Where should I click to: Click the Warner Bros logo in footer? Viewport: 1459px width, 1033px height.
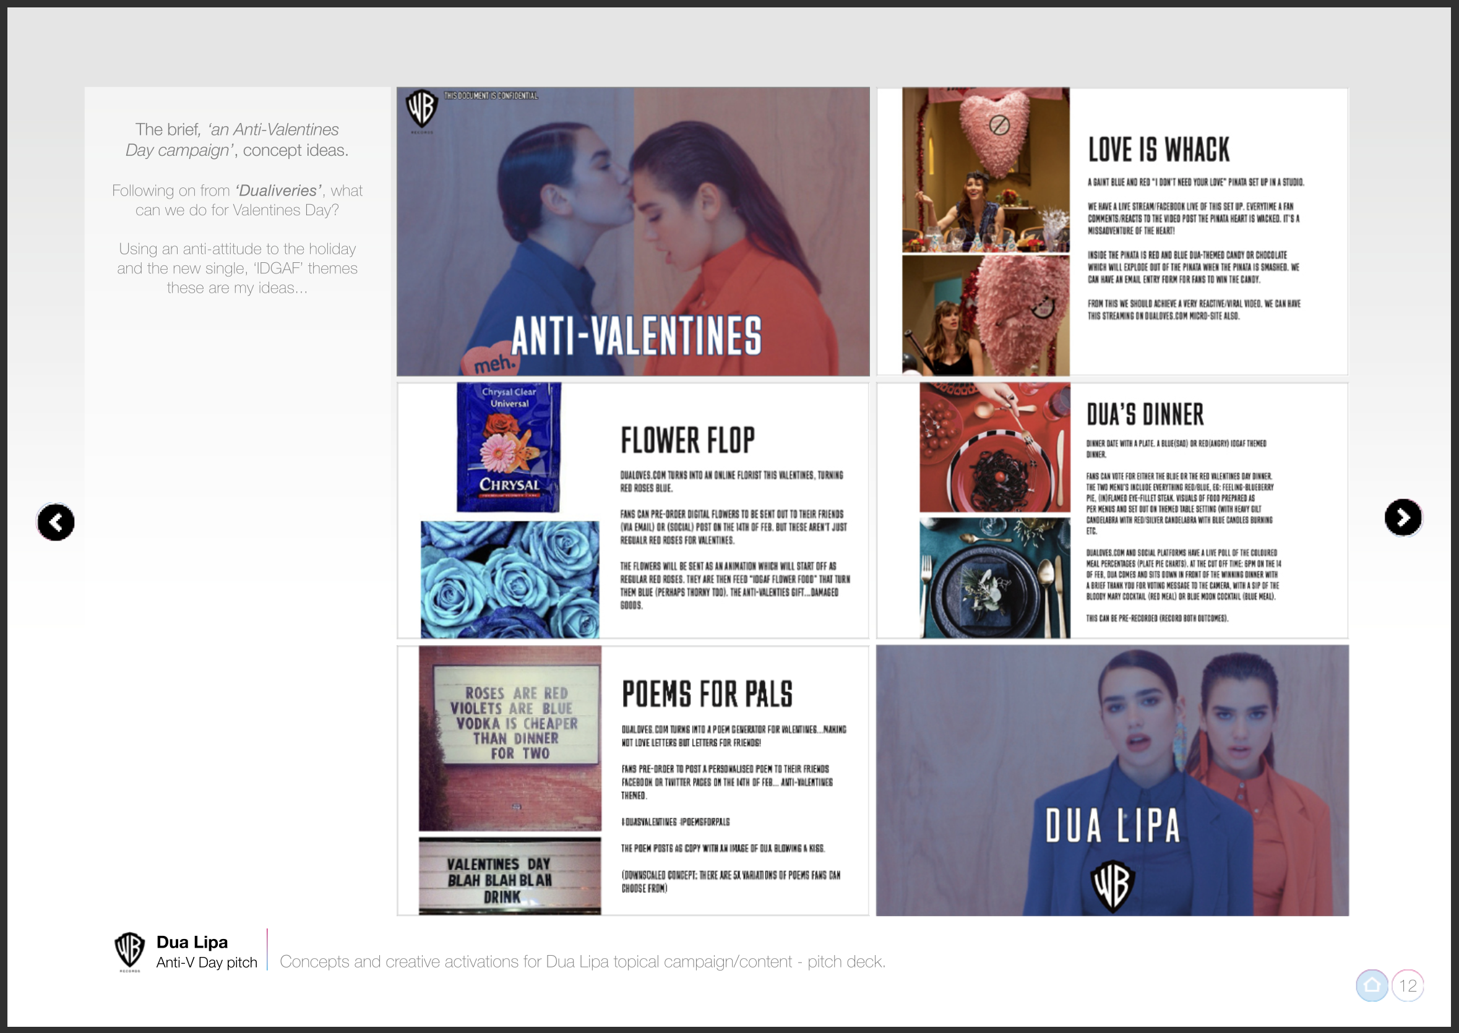(130, 949)
